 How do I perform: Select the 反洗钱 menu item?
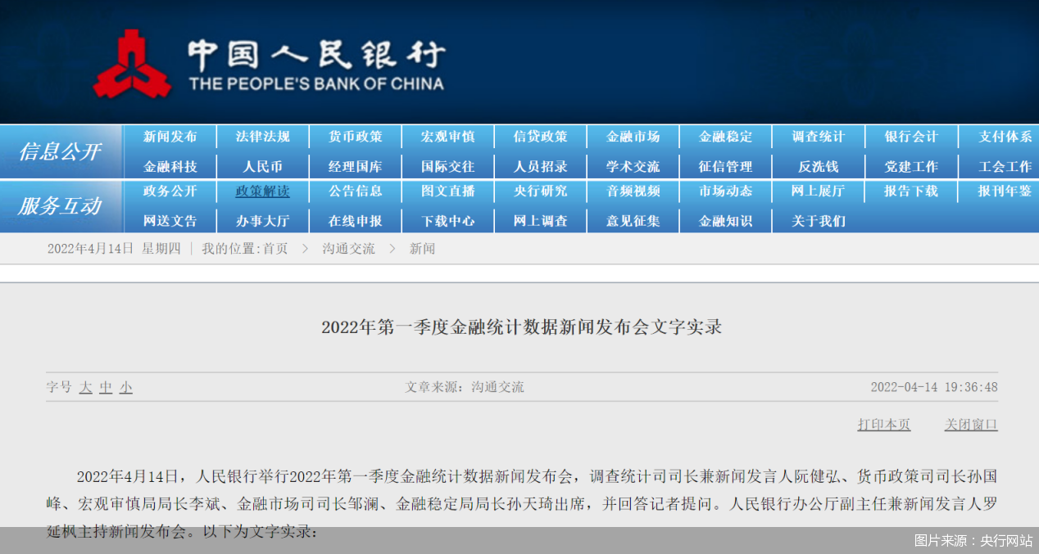click(818, 166)
